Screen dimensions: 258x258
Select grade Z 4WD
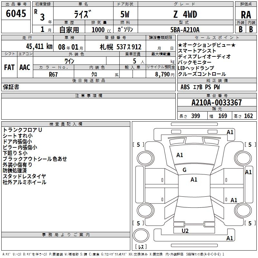[x=185, y=14]
